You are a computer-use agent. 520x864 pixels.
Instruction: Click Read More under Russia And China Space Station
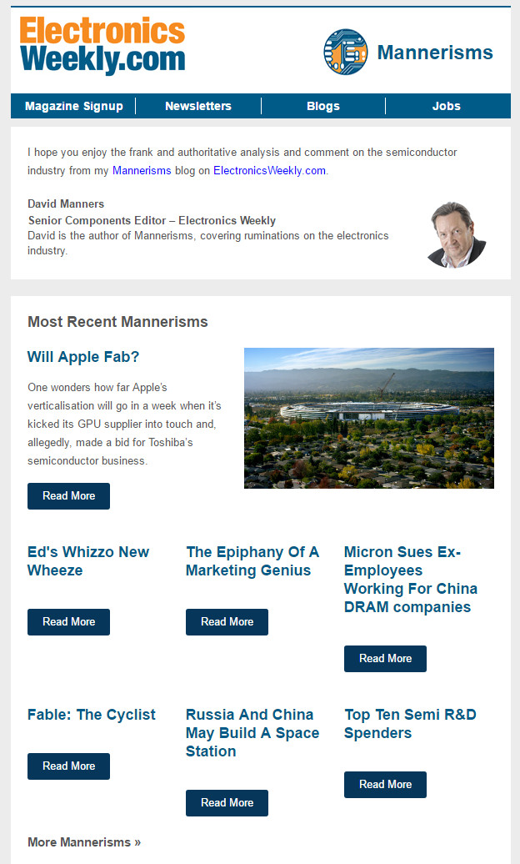[227, 803]
